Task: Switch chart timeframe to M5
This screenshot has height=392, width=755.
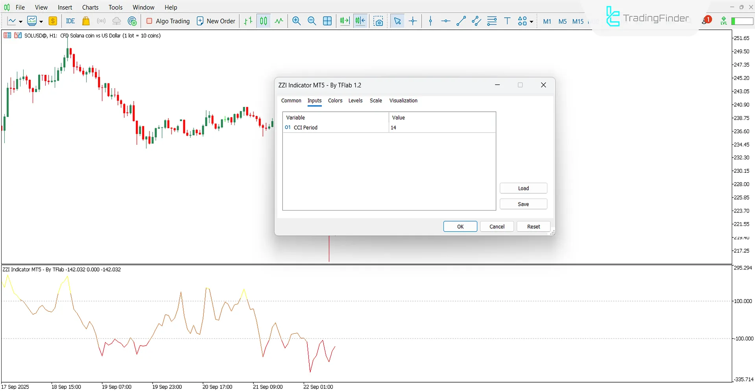Action: (562, 21)
